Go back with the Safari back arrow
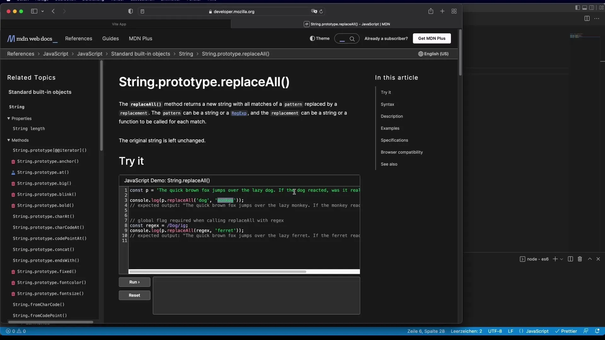The height and width of the screenshot is (340, 605). pos(53,11)
